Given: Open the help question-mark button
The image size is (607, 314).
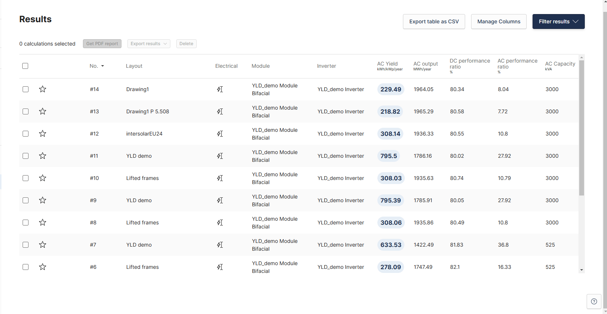Looking at the screenshot, I should (x=594, y=301).
